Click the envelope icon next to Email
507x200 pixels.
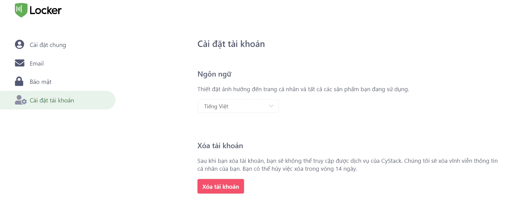point(19,63)
